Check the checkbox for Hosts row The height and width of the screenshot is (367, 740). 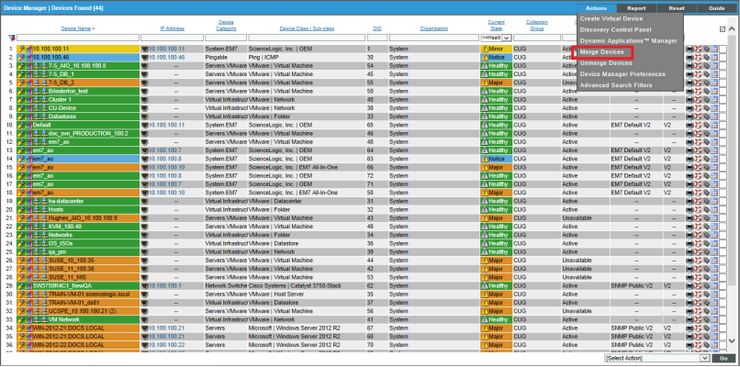pyautogui.click(x=723, y=210)
